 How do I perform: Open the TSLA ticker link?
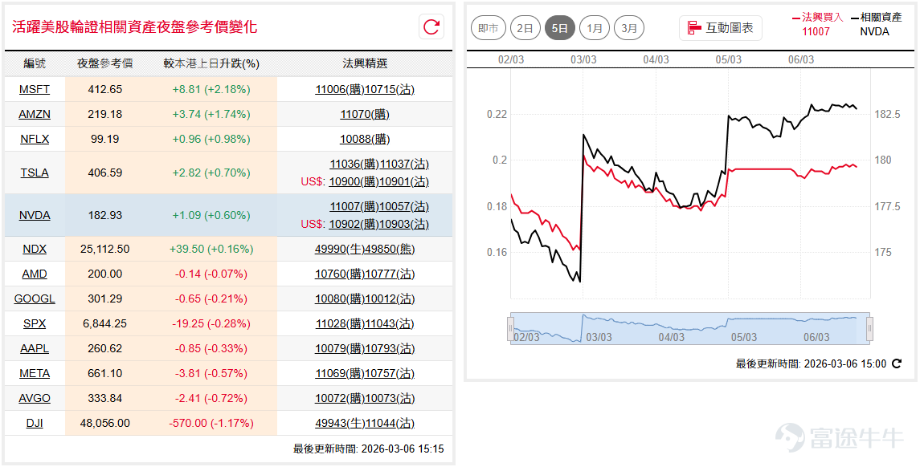tap(35, 173)
